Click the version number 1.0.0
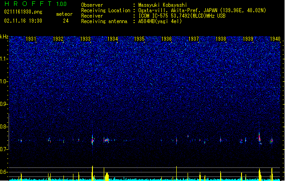Viewport: 285px width, 181px height. pos(62,4)
